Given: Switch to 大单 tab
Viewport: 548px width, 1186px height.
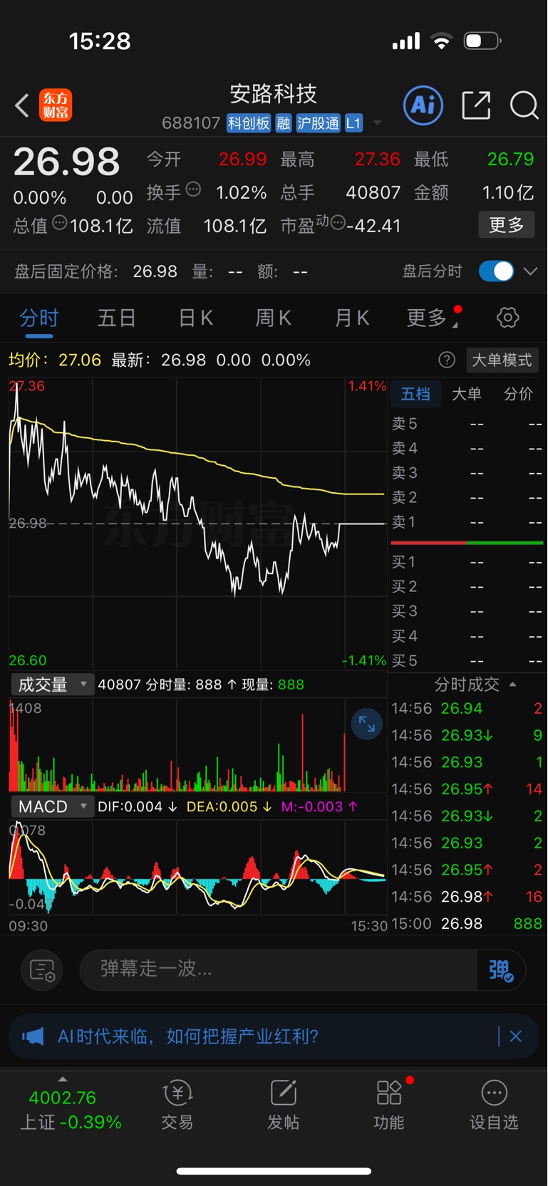Looking at the screenshot, I should pos(467,394).
